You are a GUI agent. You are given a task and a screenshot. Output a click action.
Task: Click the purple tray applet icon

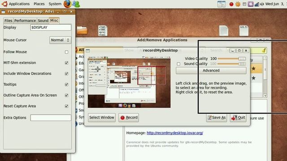pos(251,4)
